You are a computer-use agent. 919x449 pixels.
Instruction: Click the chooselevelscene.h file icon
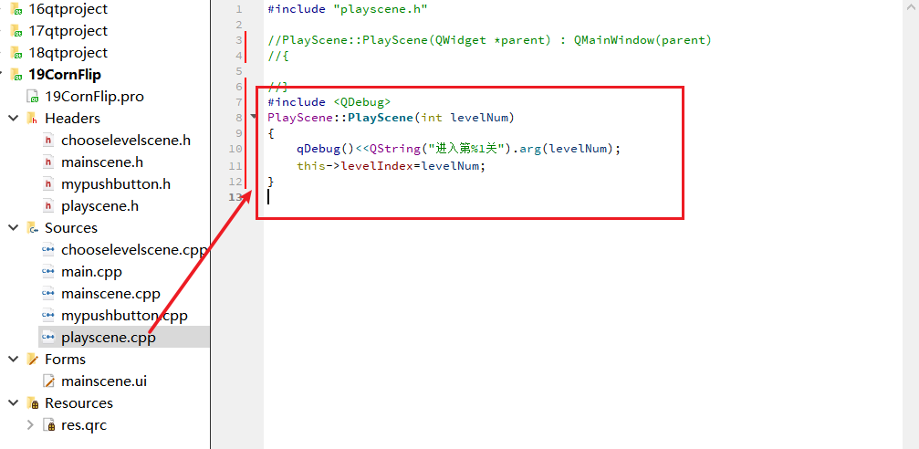(x=48, y=141)
